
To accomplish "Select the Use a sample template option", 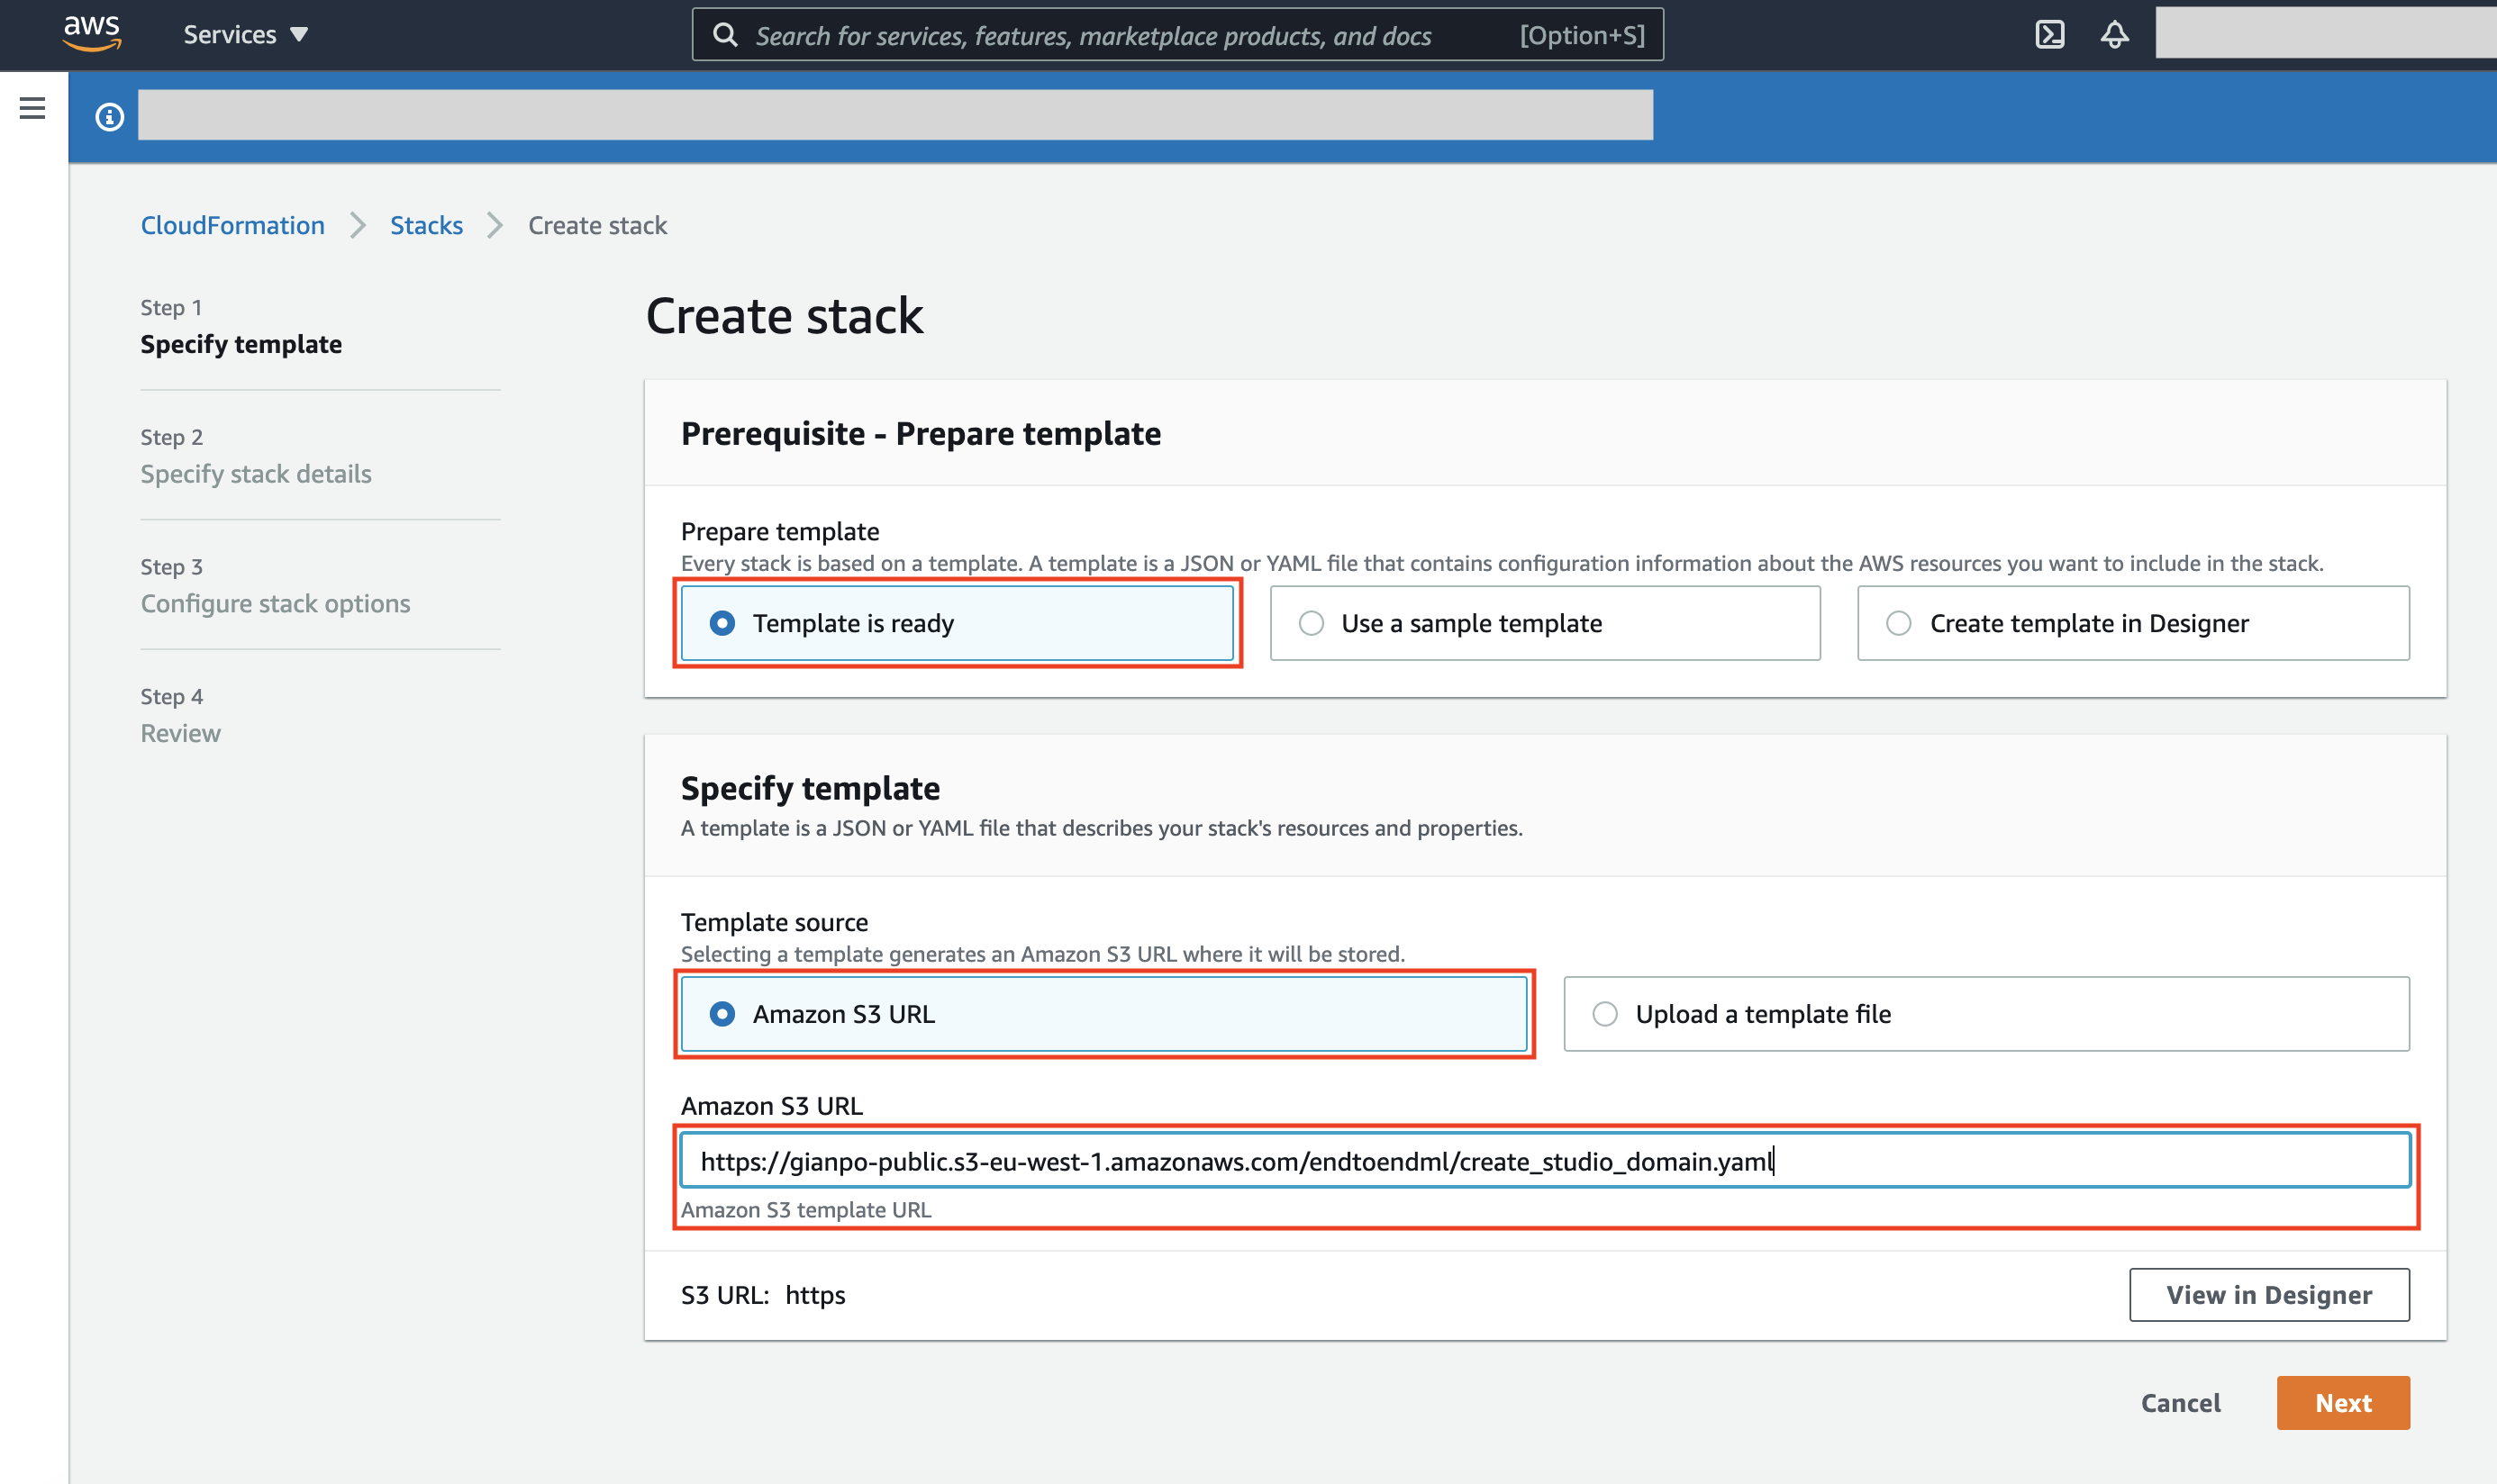I will pyautogui.click(x=1545, y=623).
